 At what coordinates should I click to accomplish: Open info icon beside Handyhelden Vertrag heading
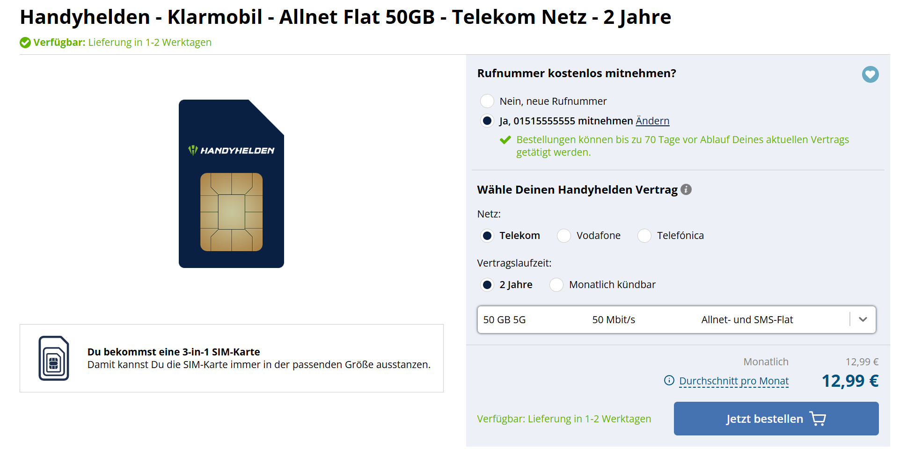pyautogui.click(x=686, y=189)
